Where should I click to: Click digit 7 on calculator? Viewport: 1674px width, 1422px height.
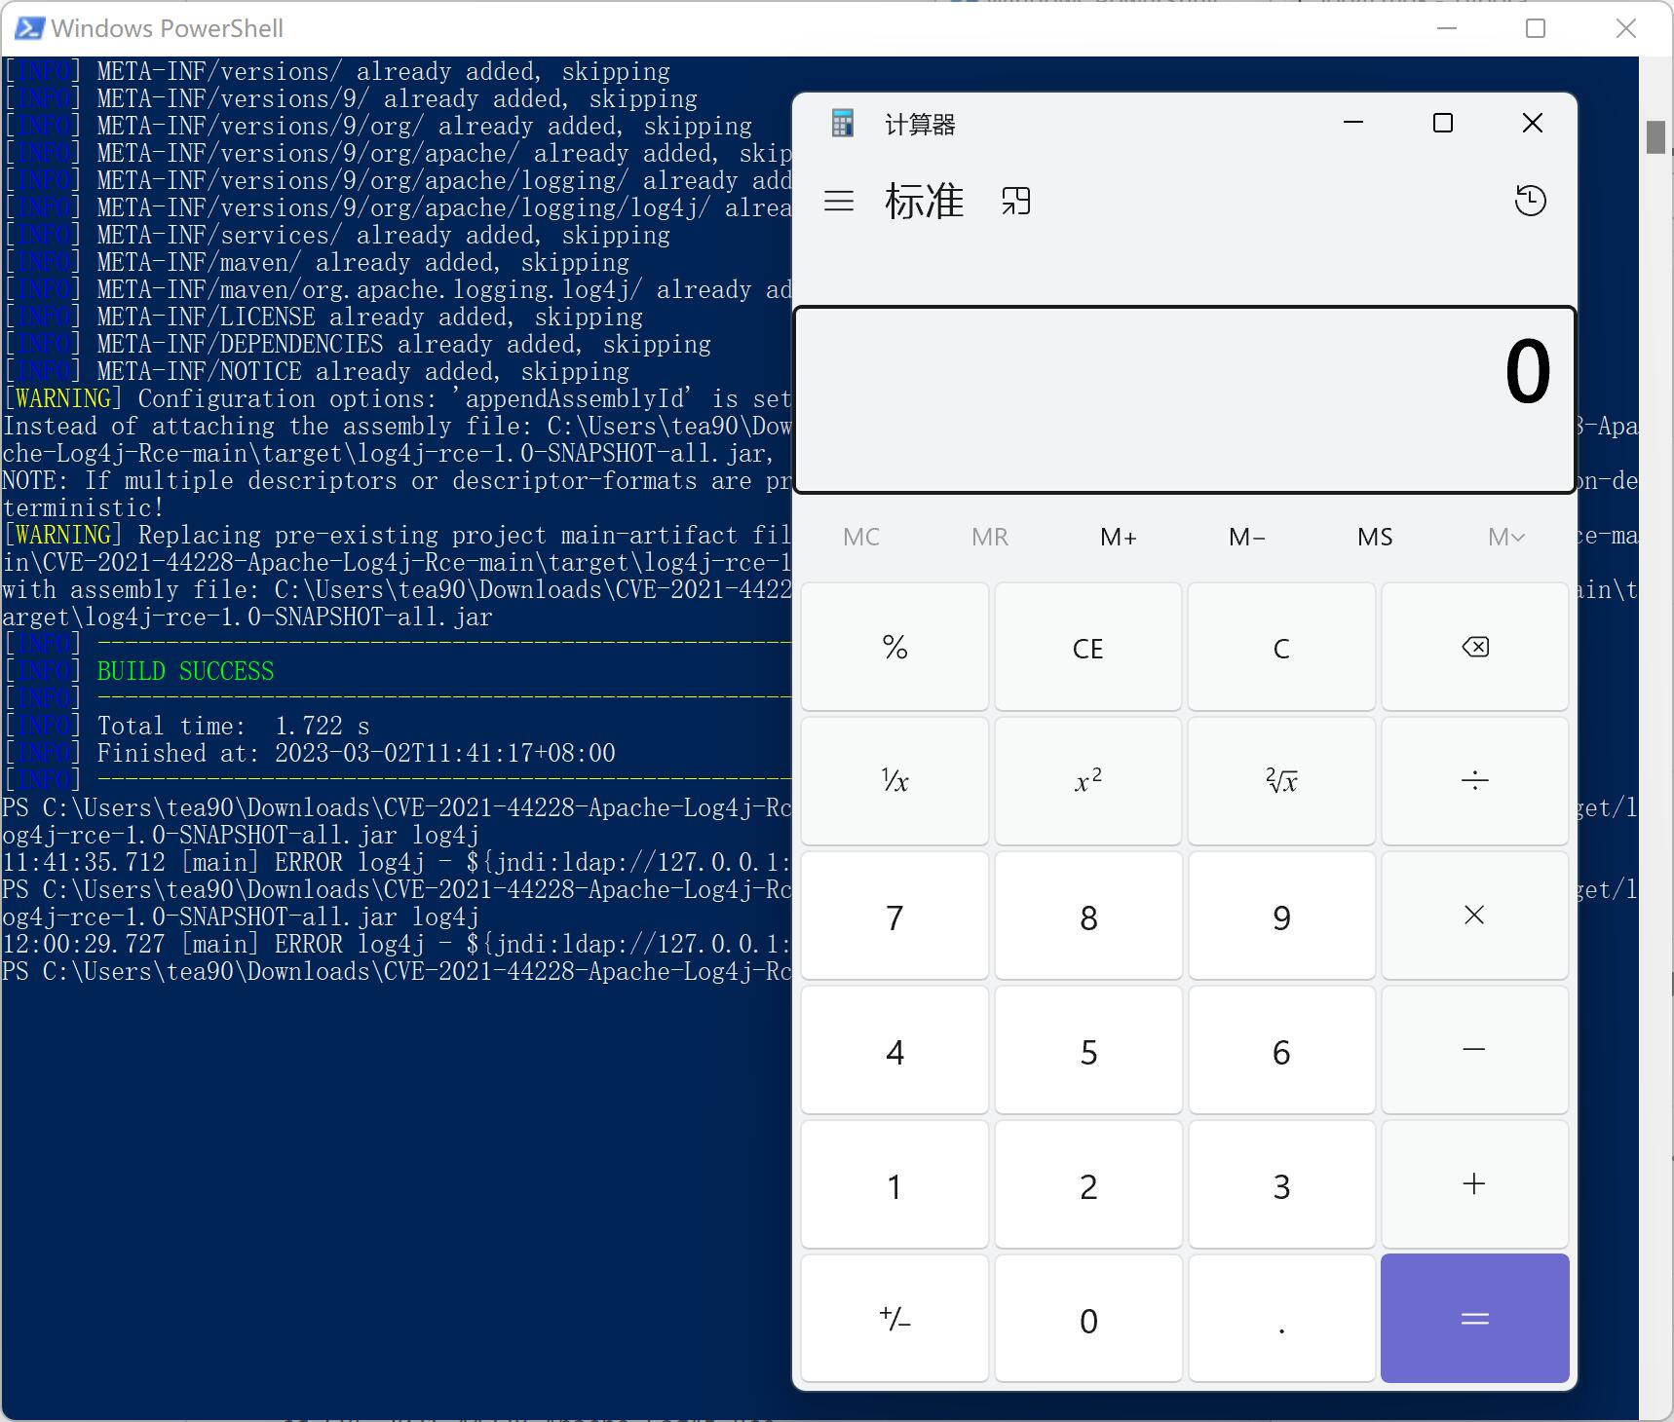[894, 916]
